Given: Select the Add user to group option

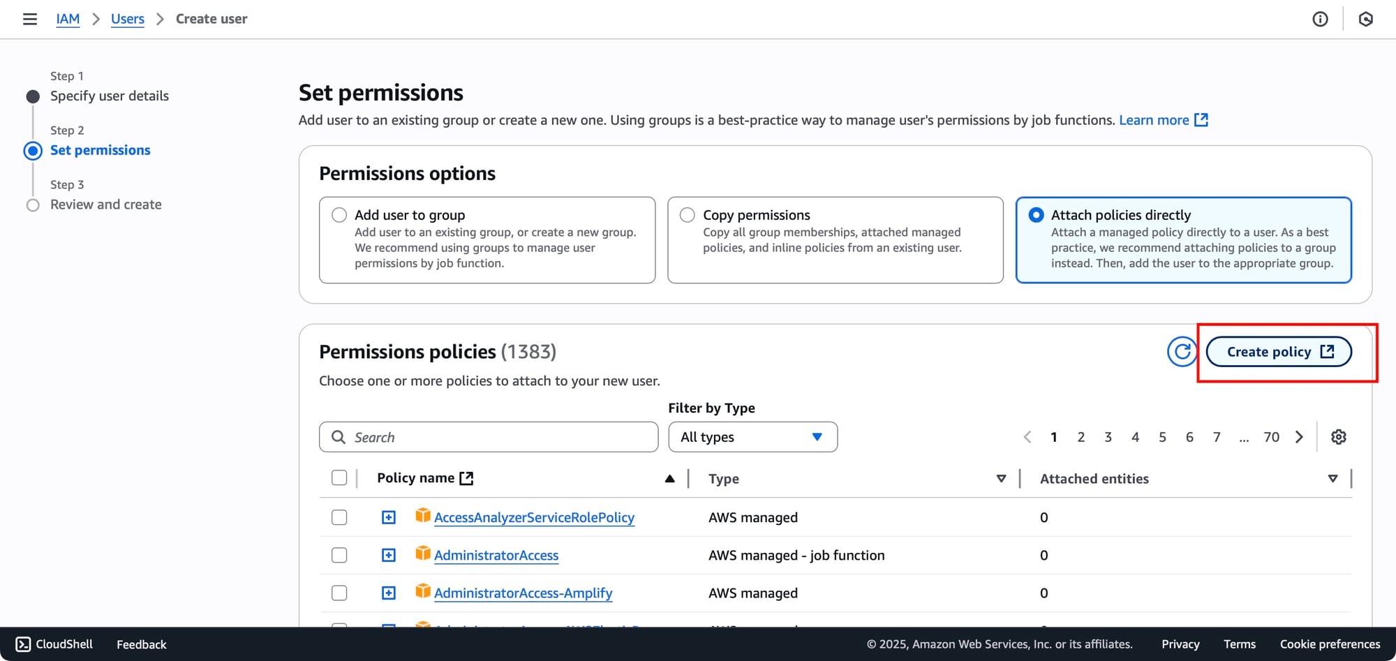Looking at the screenshot, I should [x=339, y=215].
